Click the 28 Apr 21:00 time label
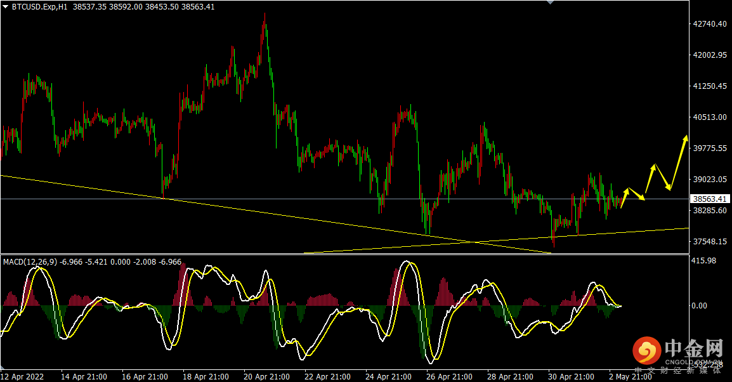Image resolution: width=732 pixels, height=382 pixels. (x=510, y=376)
